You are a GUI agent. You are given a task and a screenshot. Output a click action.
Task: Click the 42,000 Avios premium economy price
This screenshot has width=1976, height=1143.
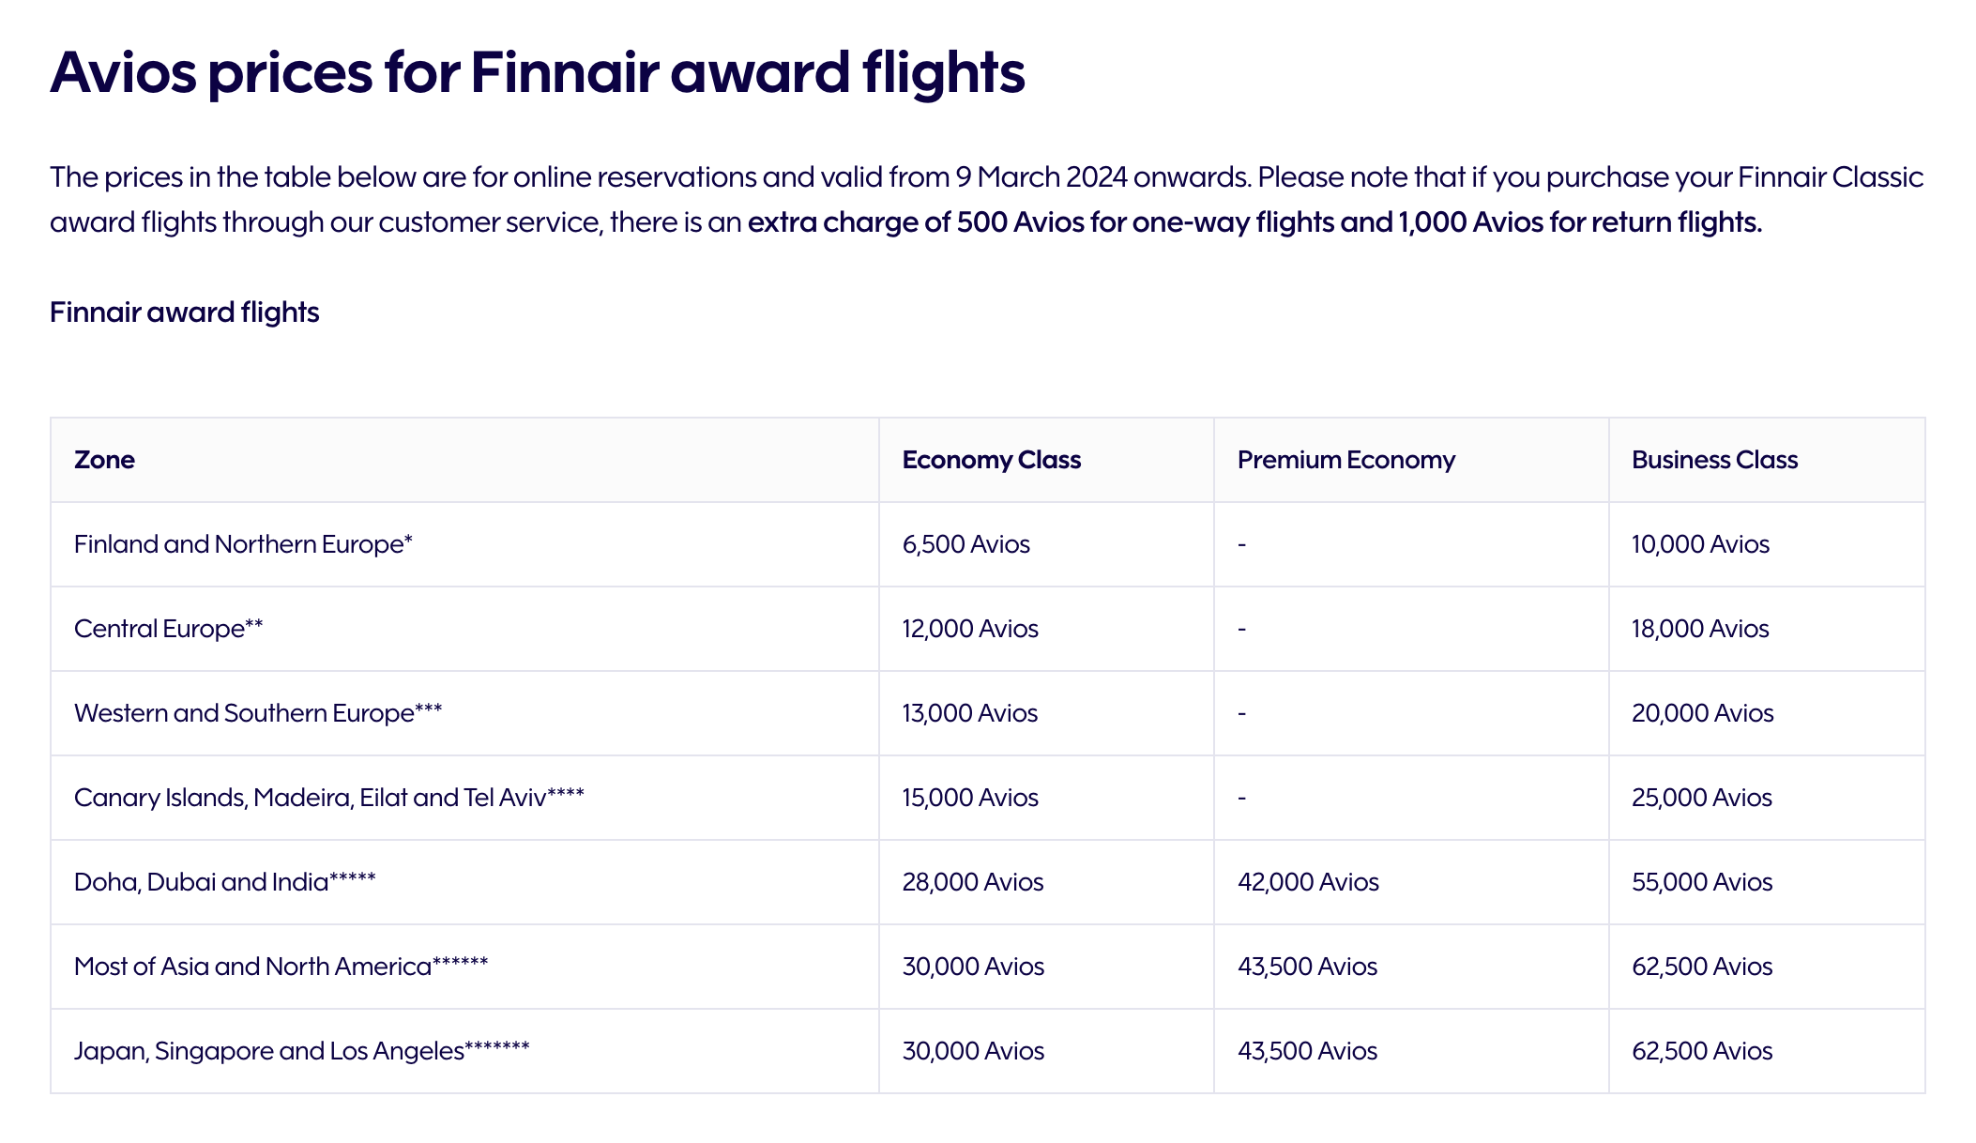click(1308, 882)
